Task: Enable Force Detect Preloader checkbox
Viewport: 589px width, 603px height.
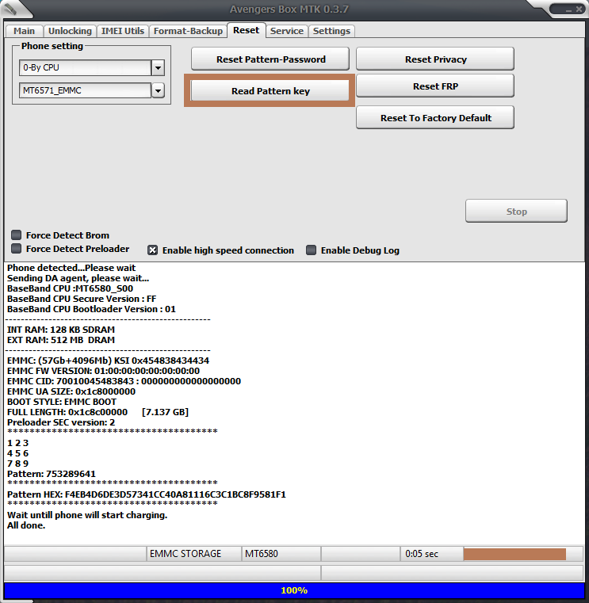Action: 16,249
